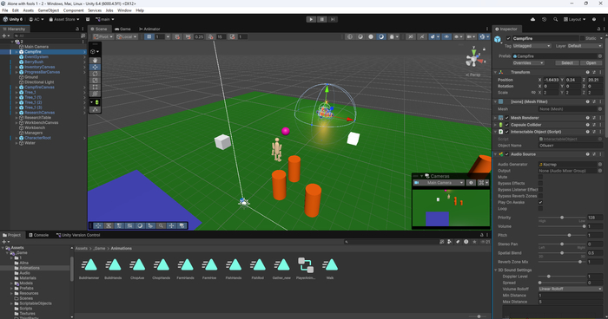Select the Move tool in scene toolbar
Image resolution: width=608 pixels, height=319 pixels.
pos(95,67)
